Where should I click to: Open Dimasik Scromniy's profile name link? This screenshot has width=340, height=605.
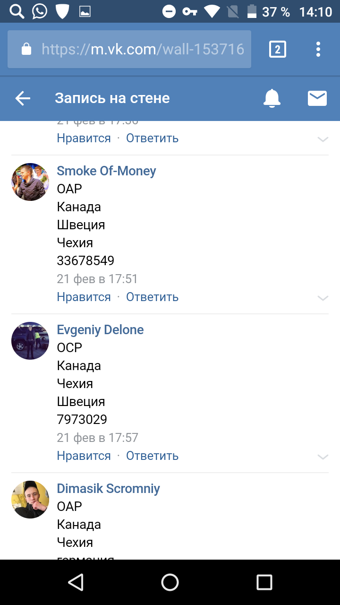coord(108,488)
